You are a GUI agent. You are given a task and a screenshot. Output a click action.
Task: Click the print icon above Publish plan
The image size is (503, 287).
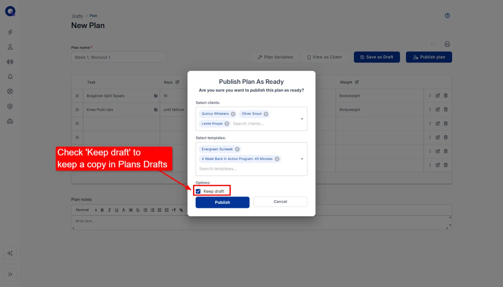(447, 44)
